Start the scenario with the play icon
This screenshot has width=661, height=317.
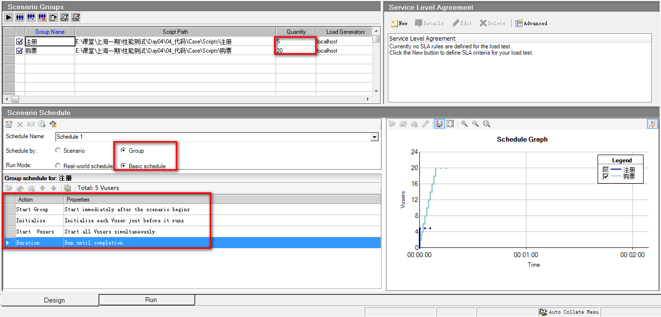click(9, 17)
